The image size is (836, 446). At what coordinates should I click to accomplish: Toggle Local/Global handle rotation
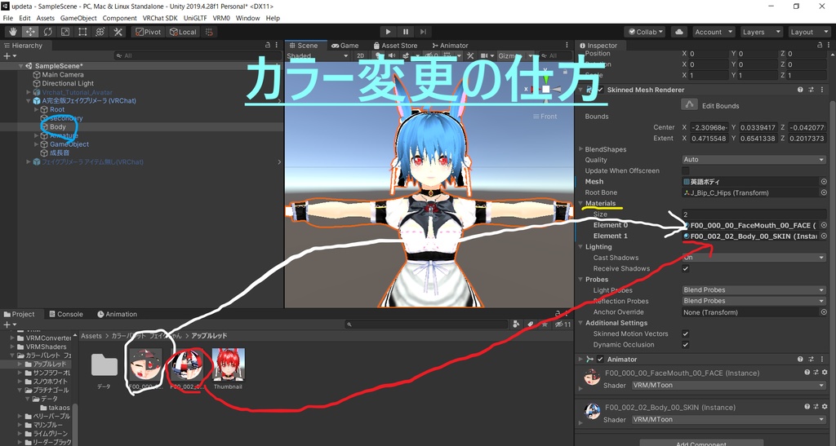pos(183,32)
